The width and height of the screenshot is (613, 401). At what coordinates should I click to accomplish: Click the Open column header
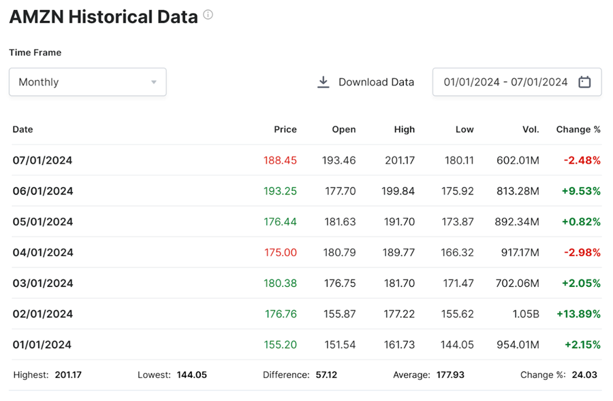click(x=343, y=129)
